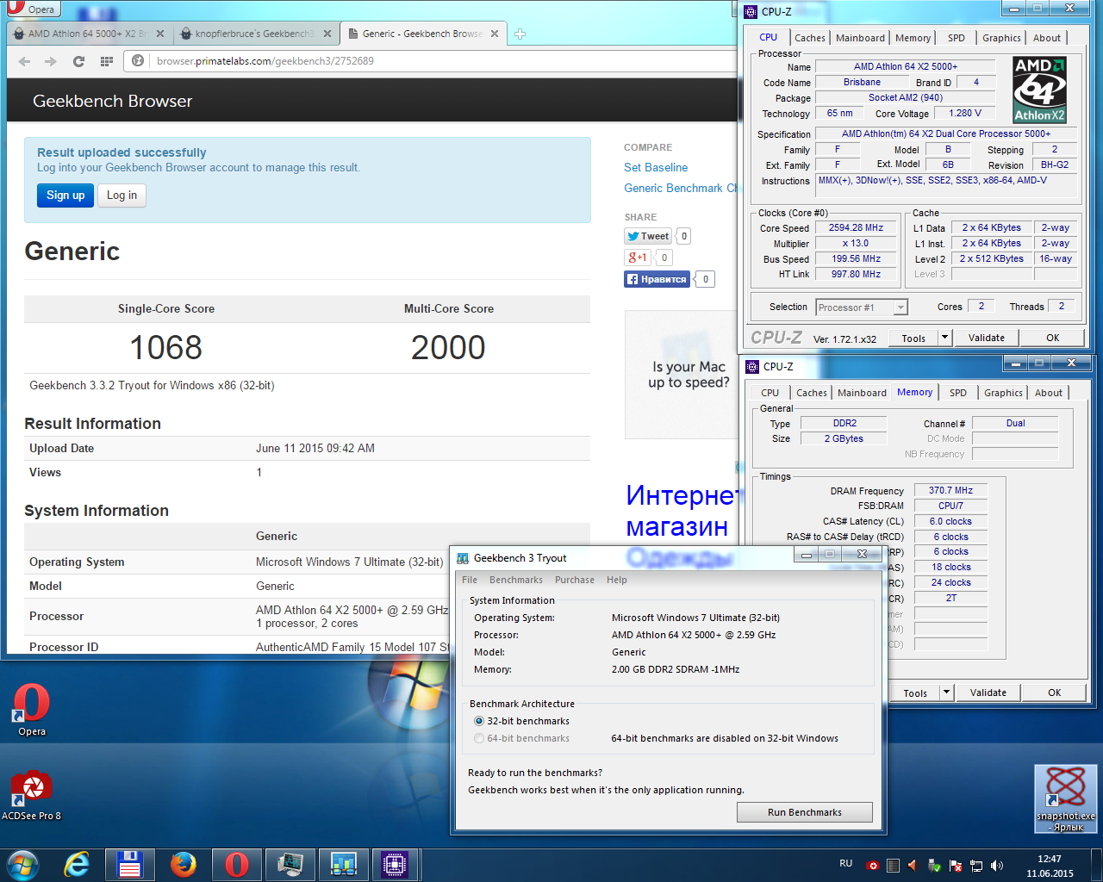This screenshot has height=882, width=1103.
Task: Click DRAM Frequency value 370.7 MHz
Action: point(950,490)
